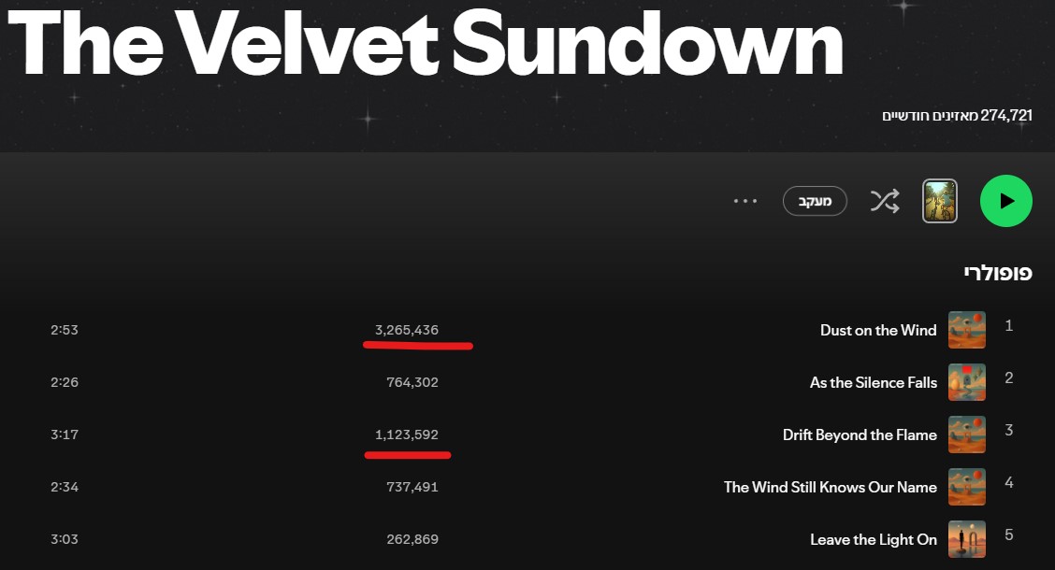The width and height of the screenshot is (1055, 570).
Task: Click track number 5 in the list
Action: (x=1009, y=535)
